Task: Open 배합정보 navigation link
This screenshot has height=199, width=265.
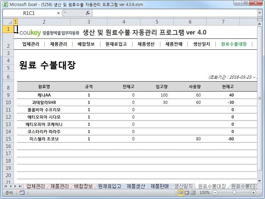Action: point(86,44)
